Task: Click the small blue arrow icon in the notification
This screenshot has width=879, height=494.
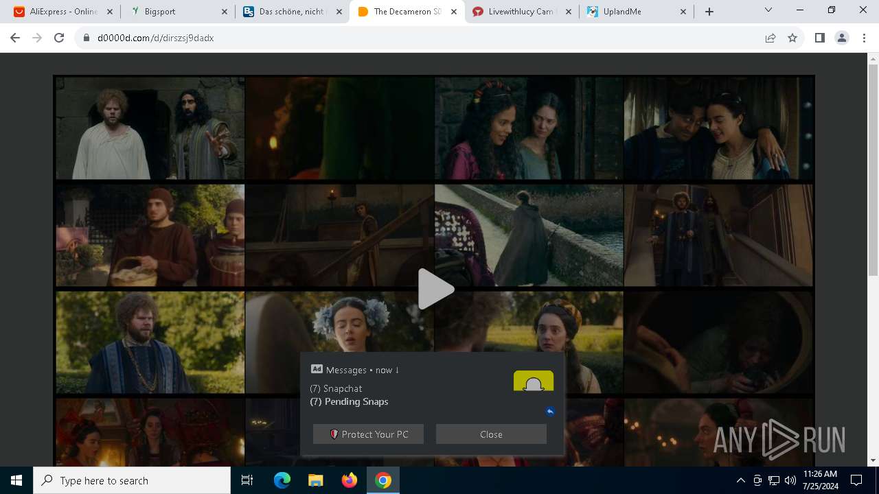Action: click(550, 412)
